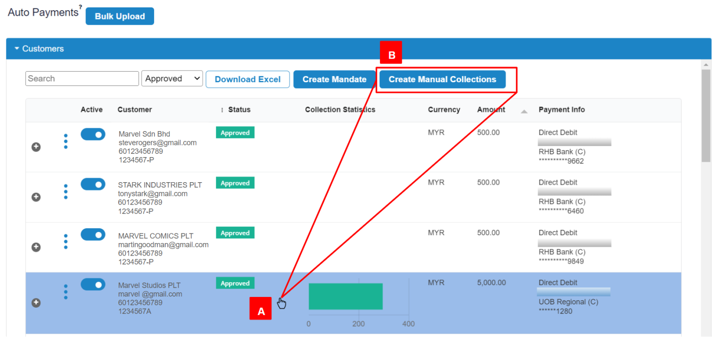Click the options icon beside the Status header

pyautogui.click(x=223, y=110)
